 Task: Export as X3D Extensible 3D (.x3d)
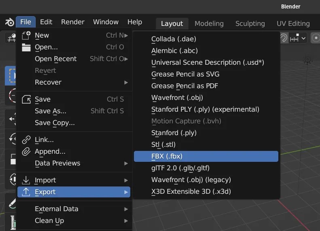206,192
